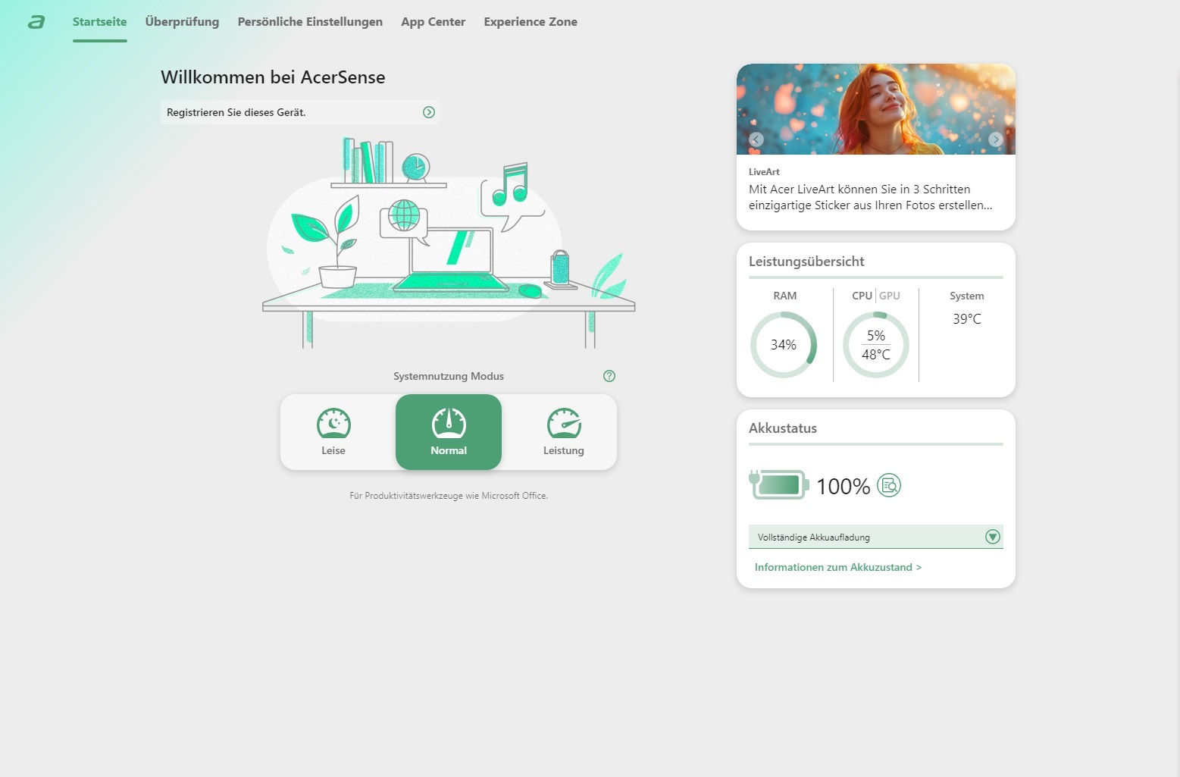Select the Leise mode
Viewport: 1180px width, 777px height.
tap(333, 432)
